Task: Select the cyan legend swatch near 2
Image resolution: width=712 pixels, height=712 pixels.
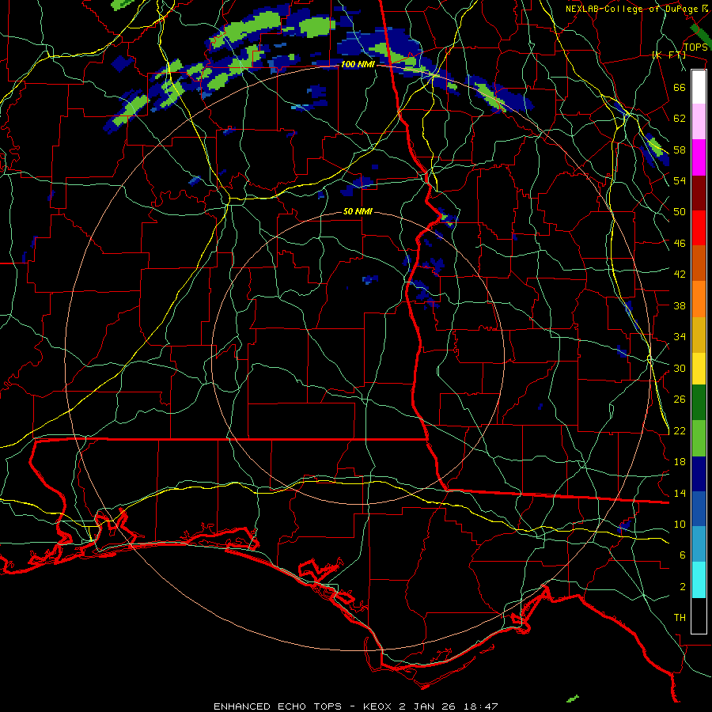Action: coord(699,580)
